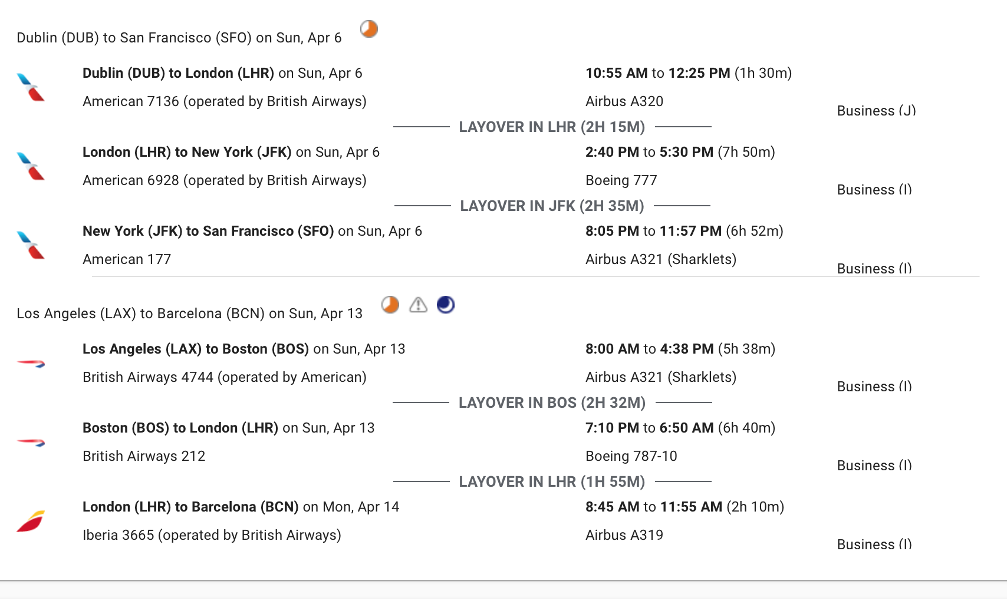Click the American Airlines logo for flight 6928
The image size is (1007, 607).
coord(31,166)
